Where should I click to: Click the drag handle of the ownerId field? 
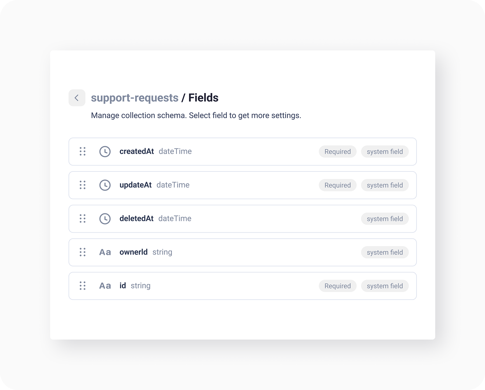(83, 252)
